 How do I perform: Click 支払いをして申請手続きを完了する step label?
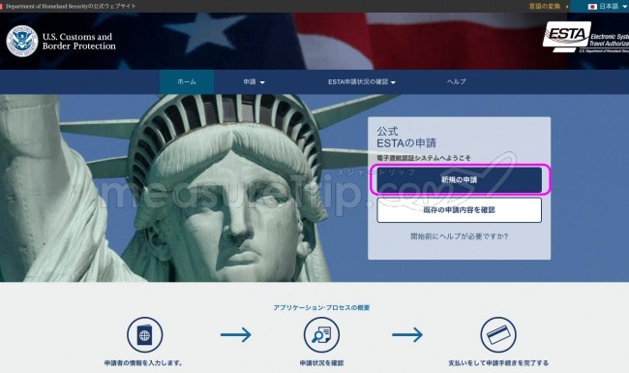click(498, 363)
